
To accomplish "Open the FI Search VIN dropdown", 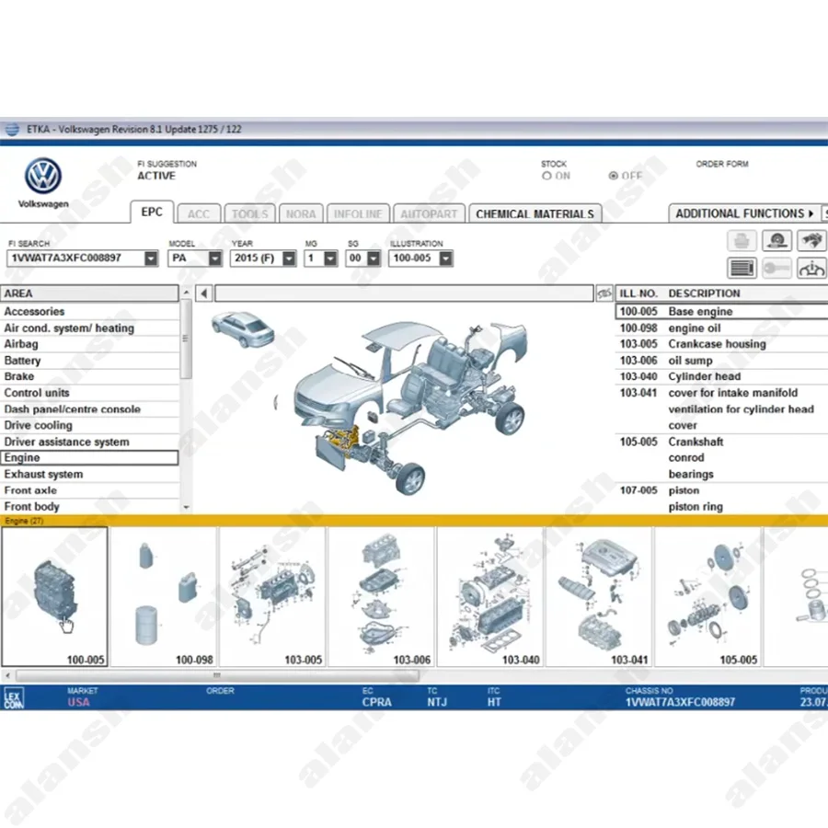I will coord(151,259).
